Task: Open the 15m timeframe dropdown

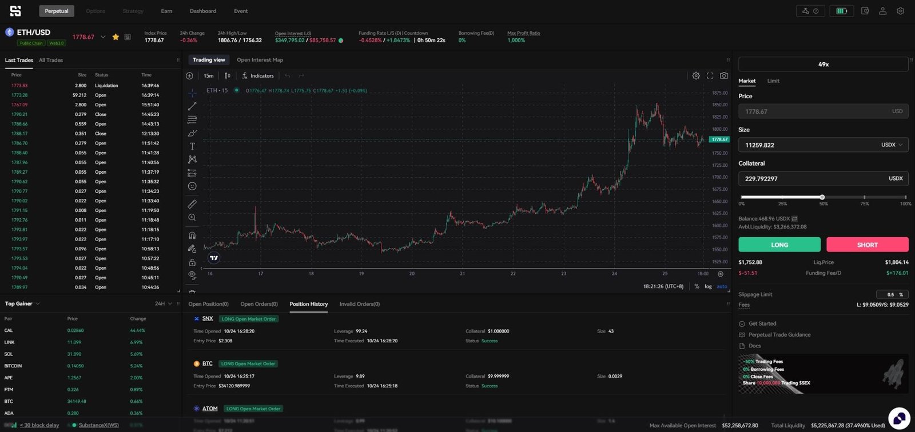Action: coord(209,75)
